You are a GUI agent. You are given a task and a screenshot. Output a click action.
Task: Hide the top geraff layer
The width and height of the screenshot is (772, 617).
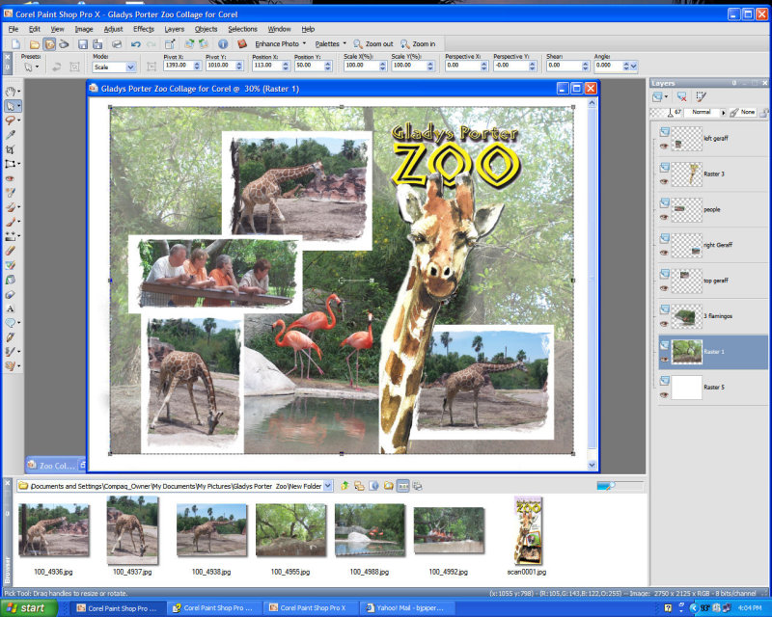(664, 288)
